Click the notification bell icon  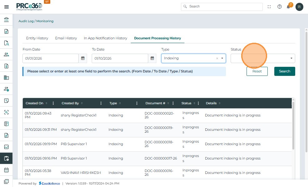pos(288,7)
